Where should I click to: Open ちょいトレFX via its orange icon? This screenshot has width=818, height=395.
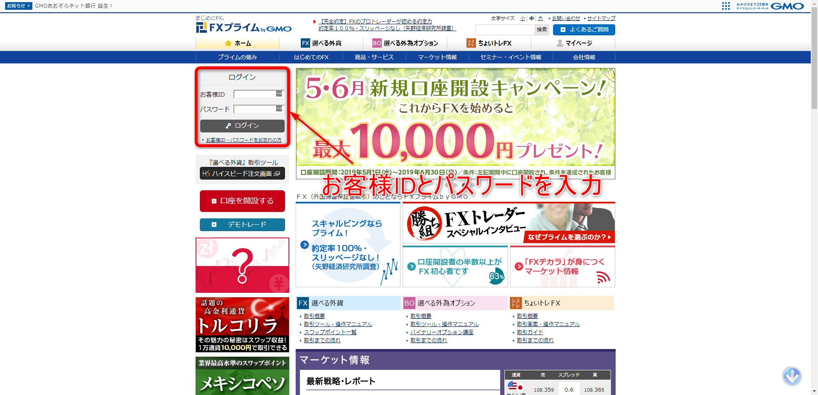tap(471, 43)
